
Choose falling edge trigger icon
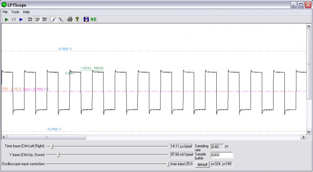tap(61, 20)
